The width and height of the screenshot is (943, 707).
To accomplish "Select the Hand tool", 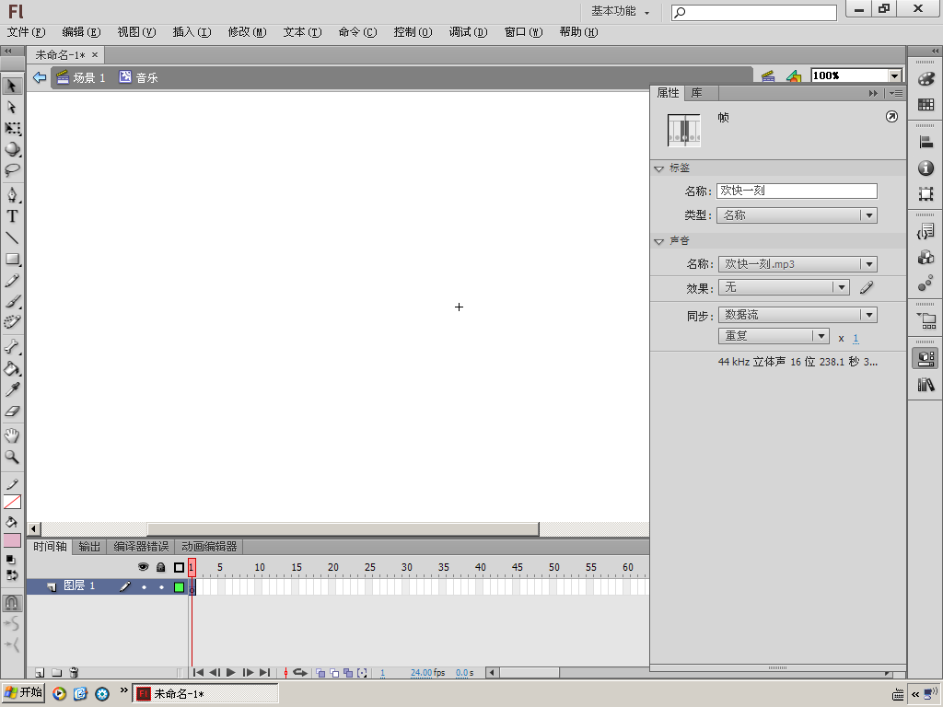I will (x=12, y=435).
